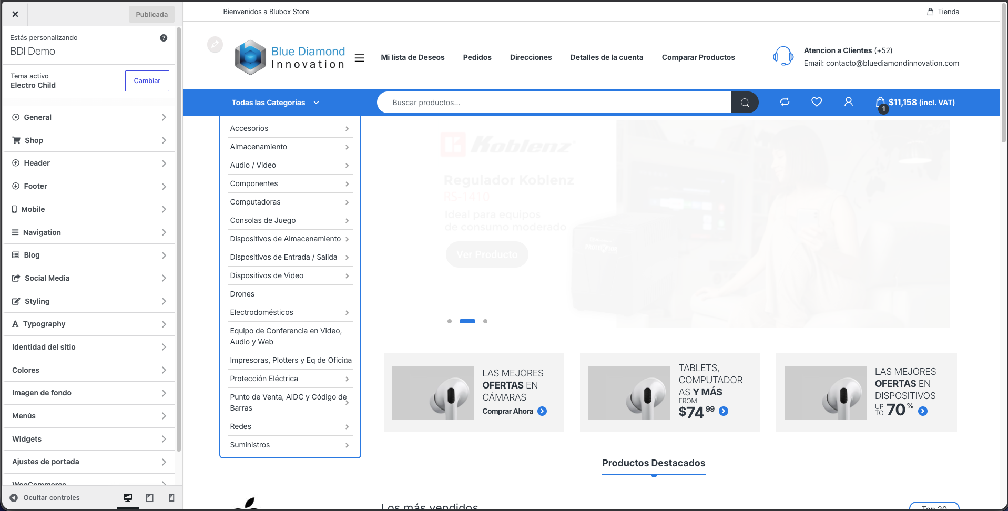Open the Footer customizer section

click(89, 186)
